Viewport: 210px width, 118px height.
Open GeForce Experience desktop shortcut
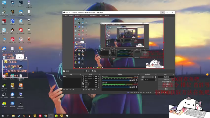[4, 87]
